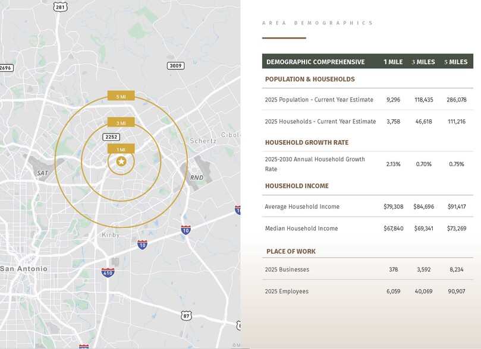The image size is (481, 349).
Task: Click the US 281 highway shield
Action: click(59, 7)
